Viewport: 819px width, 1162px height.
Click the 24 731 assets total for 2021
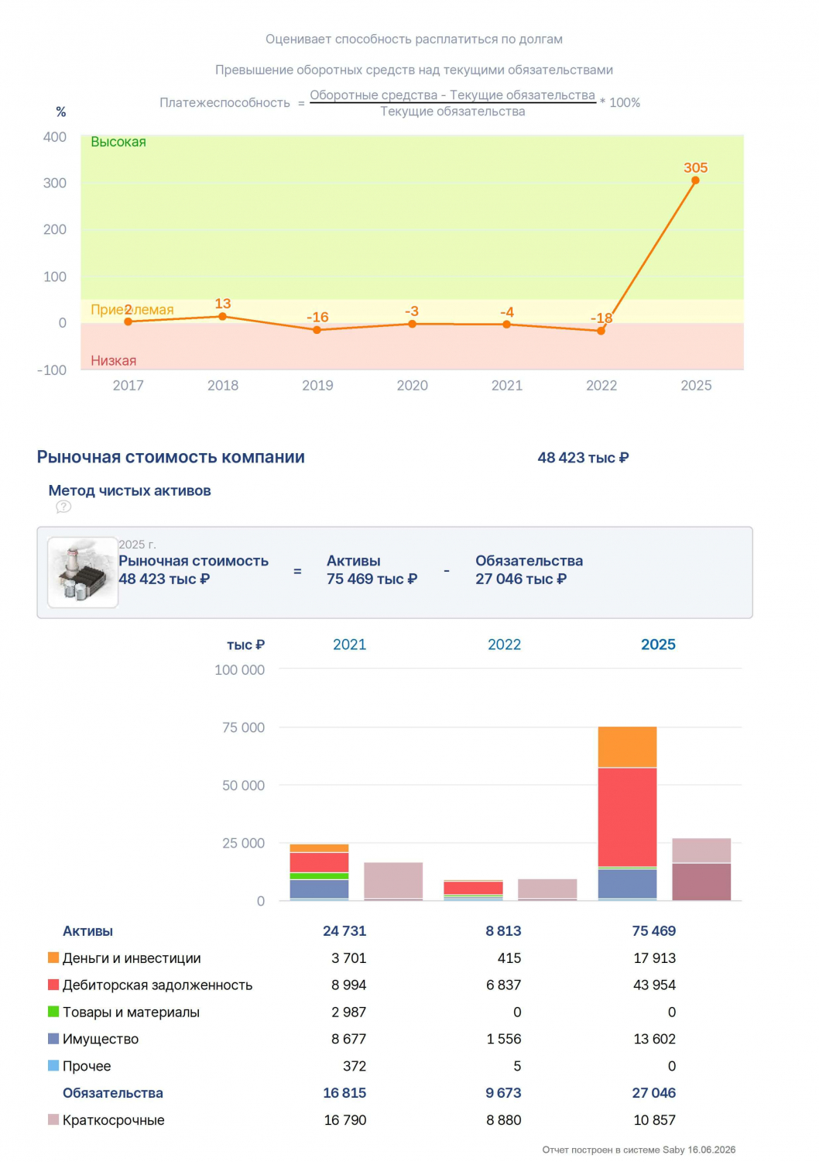tap(344, 931)
